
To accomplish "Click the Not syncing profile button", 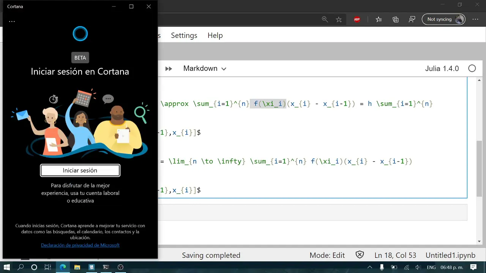I will [443, 19].
